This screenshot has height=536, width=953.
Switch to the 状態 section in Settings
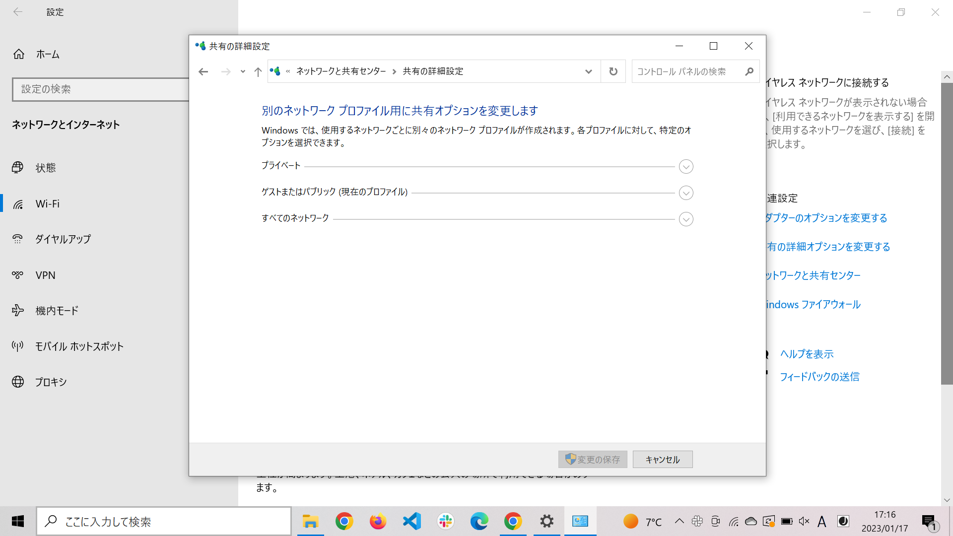pyautogui.click(x=45, y=167)
